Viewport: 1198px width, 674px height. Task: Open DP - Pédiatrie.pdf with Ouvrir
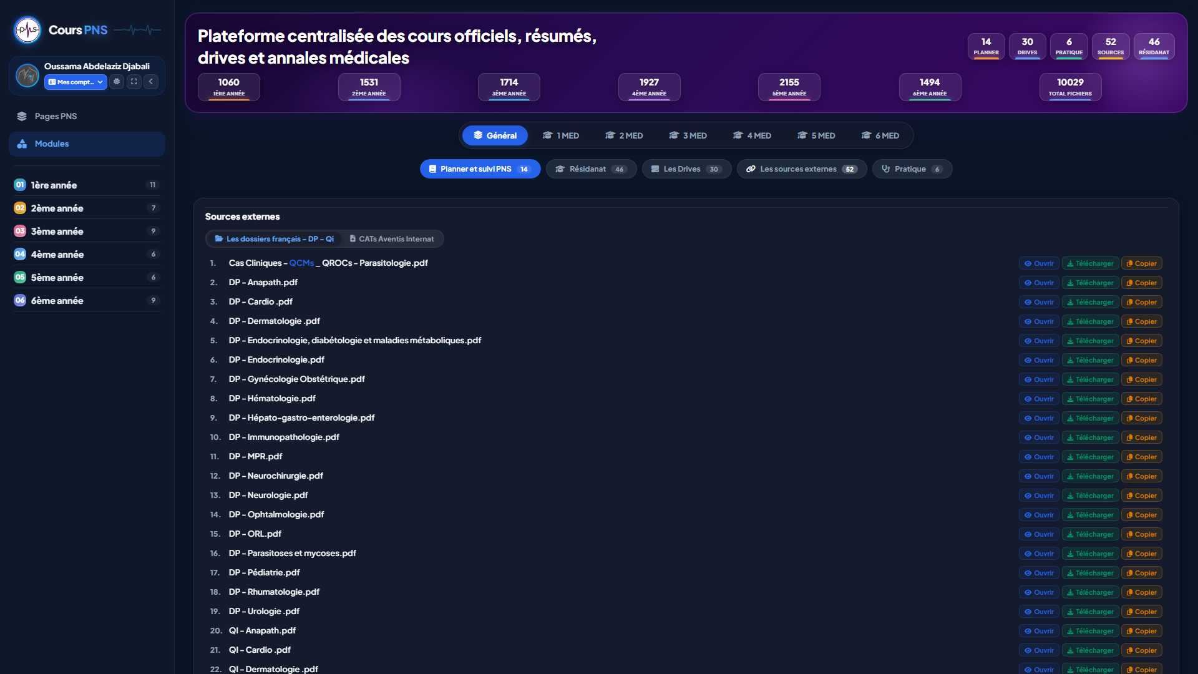1039,573
